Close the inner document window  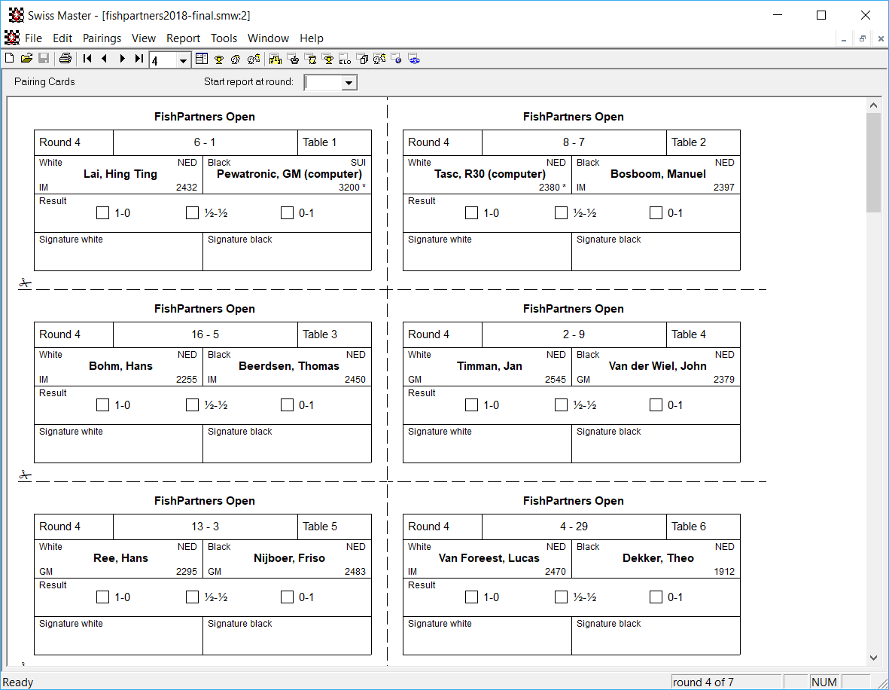click(881, 38)
